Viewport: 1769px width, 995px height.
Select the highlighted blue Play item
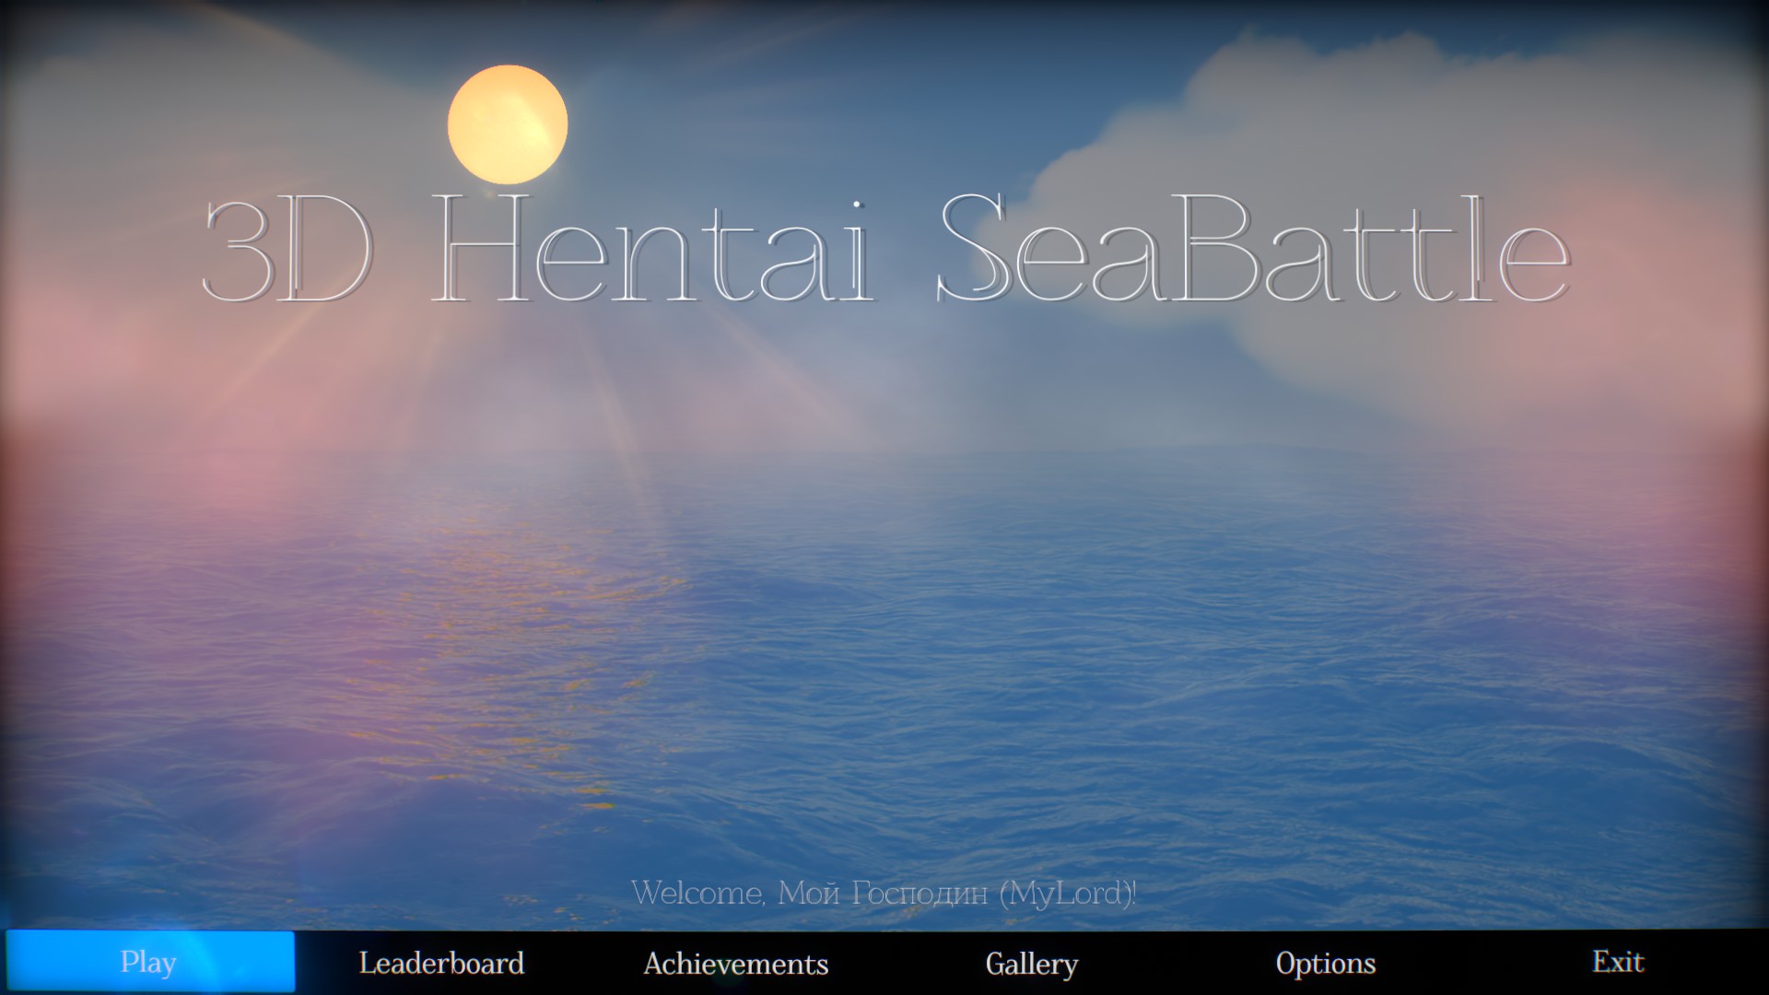coord(149,962)
